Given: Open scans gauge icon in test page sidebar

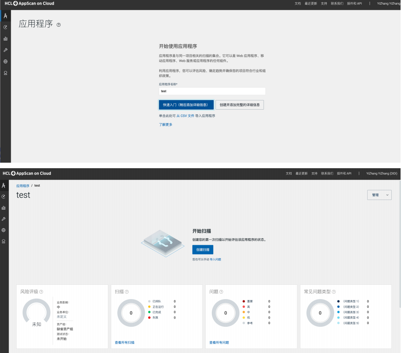Looking at the screenshot, I should tap(4, 197).
